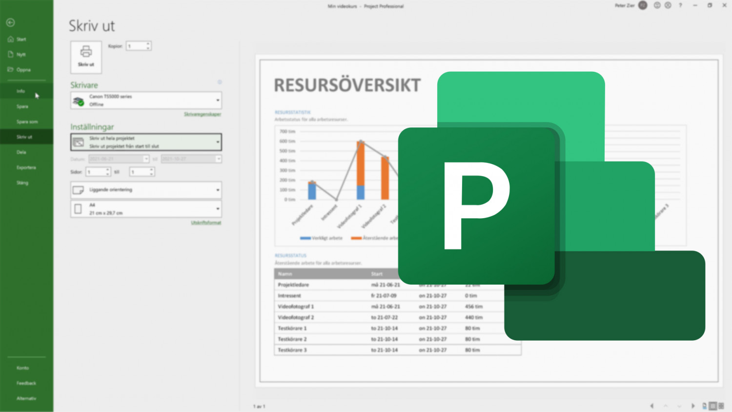Open Alternativ from the sidebar menu

26,398
